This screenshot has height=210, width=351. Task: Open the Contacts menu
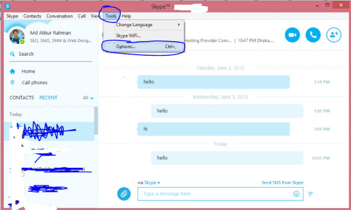click(32, 16)
